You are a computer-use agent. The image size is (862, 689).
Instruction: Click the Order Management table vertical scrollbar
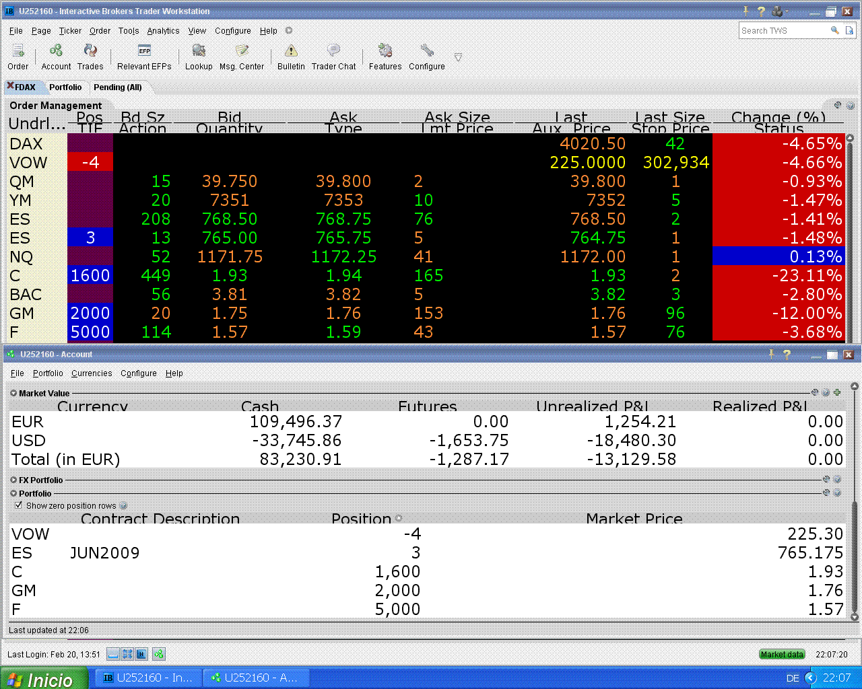(850, 238)
